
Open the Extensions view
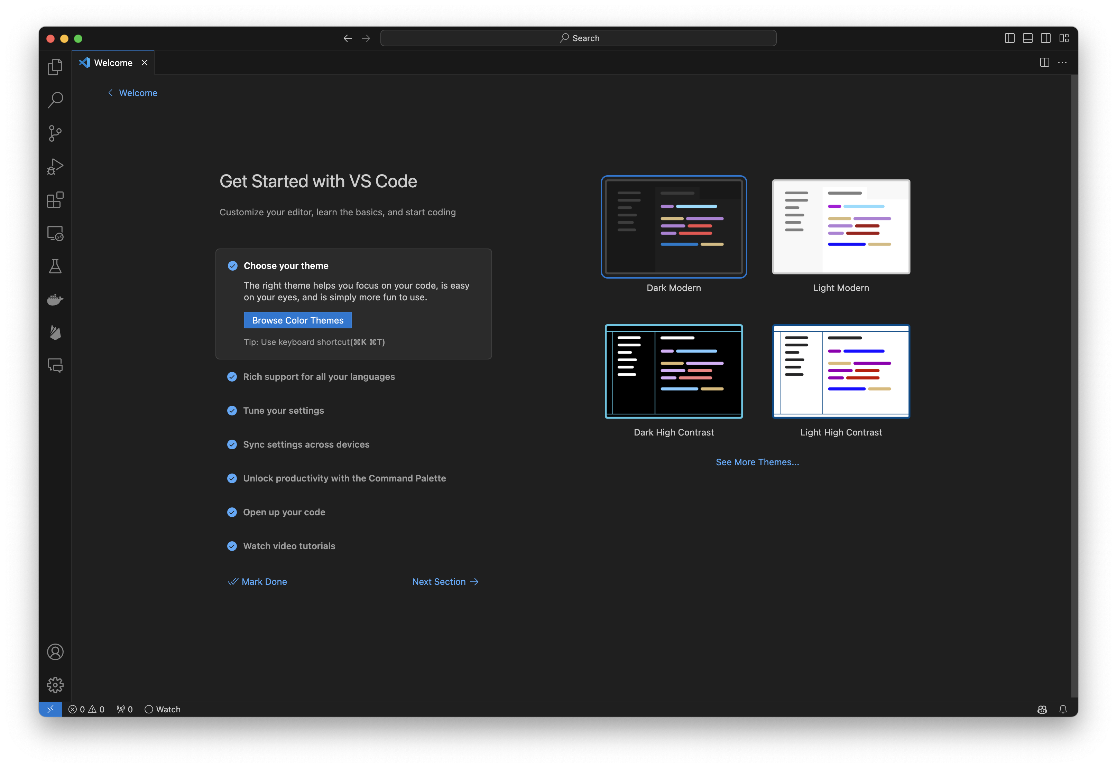point(55,200)
